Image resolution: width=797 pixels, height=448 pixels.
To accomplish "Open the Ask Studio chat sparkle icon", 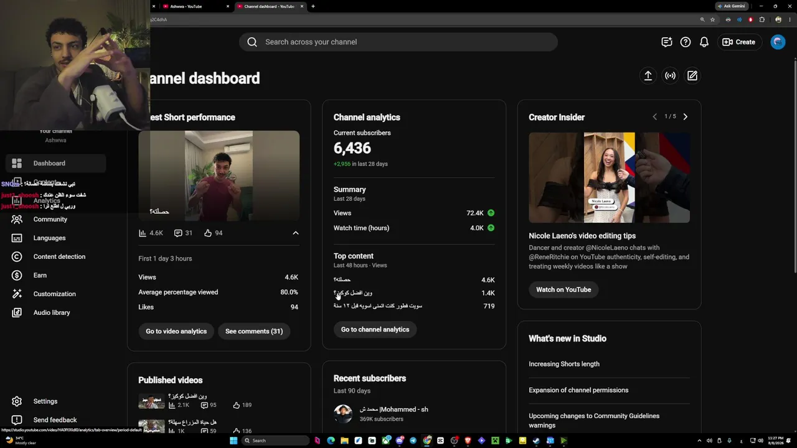I will pyautogui.click(x=667, y=42).
